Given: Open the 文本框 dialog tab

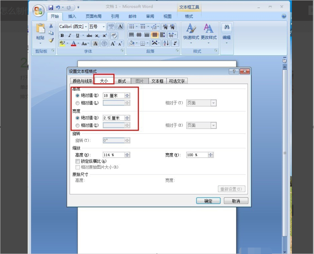Looking at the screenshot, I should pyautogui.click(x=157, y=81).
